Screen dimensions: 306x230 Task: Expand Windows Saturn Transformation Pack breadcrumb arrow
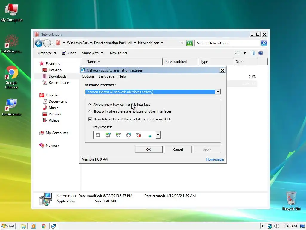pyautogui.click(x=135, y=43)
